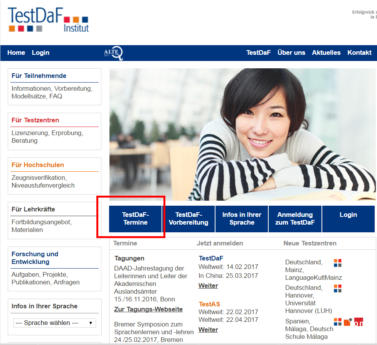Open the 'Sprache wählen' language dropdown
This screenshot has width=377, height=345.
pyautogui.click(x=55, y=323)
